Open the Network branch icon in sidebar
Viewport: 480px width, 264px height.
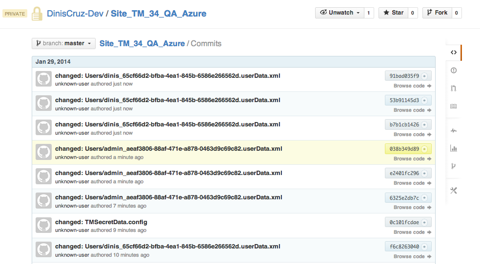[453, 166]
